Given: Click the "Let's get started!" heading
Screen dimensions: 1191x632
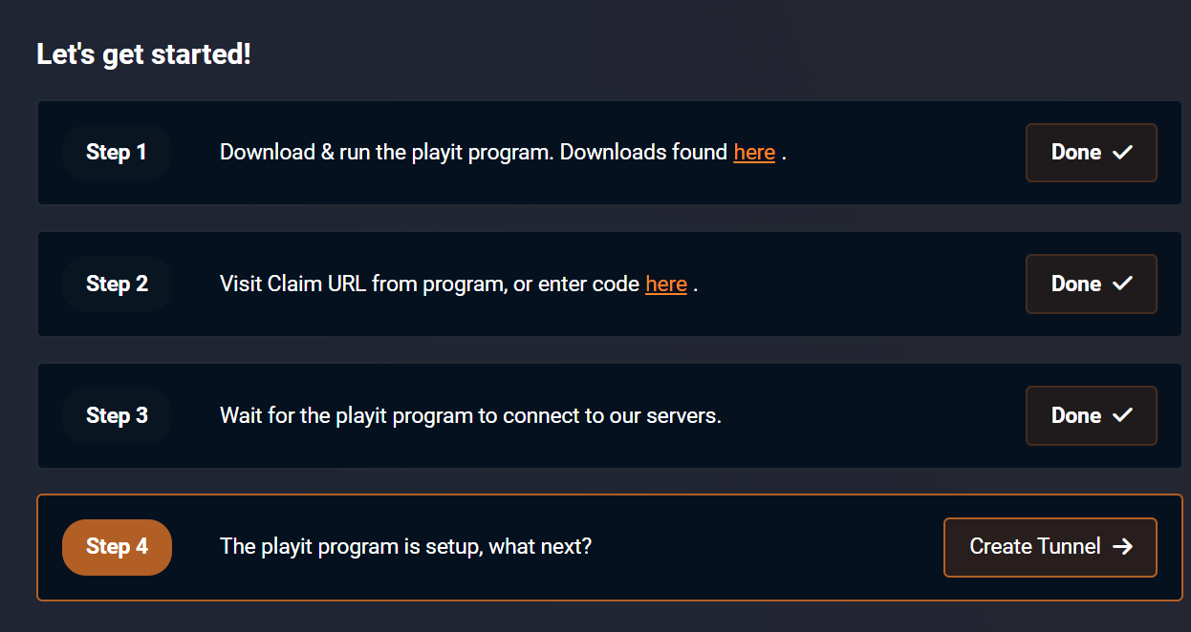Looking at the screenshot, I should pyautogui.click(x=143, y=54).
